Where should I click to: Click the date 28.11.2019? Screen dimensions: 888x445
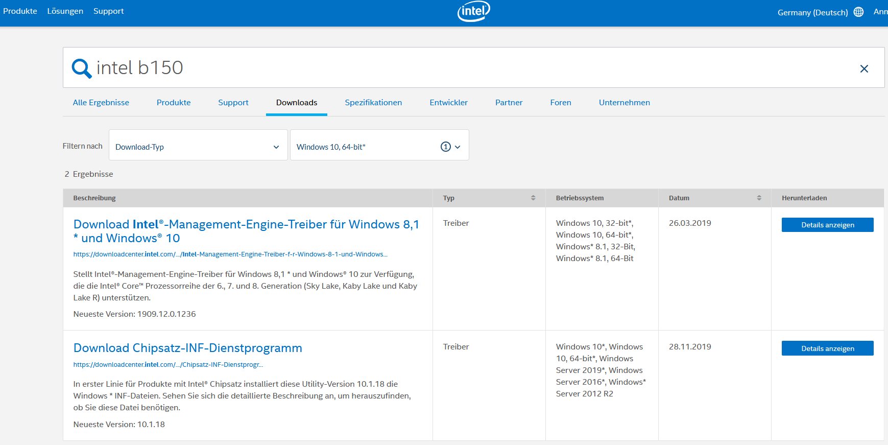coord(690,347)
